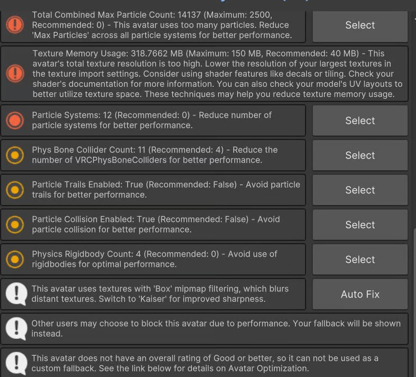Auto Fix the Box mipmap filtering
The height and width of the screenshot is (377, 416).
tap(360, 294)
